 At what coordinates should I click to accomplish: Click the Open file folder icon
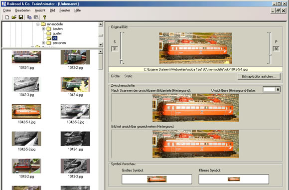click(x=14, y=17)
